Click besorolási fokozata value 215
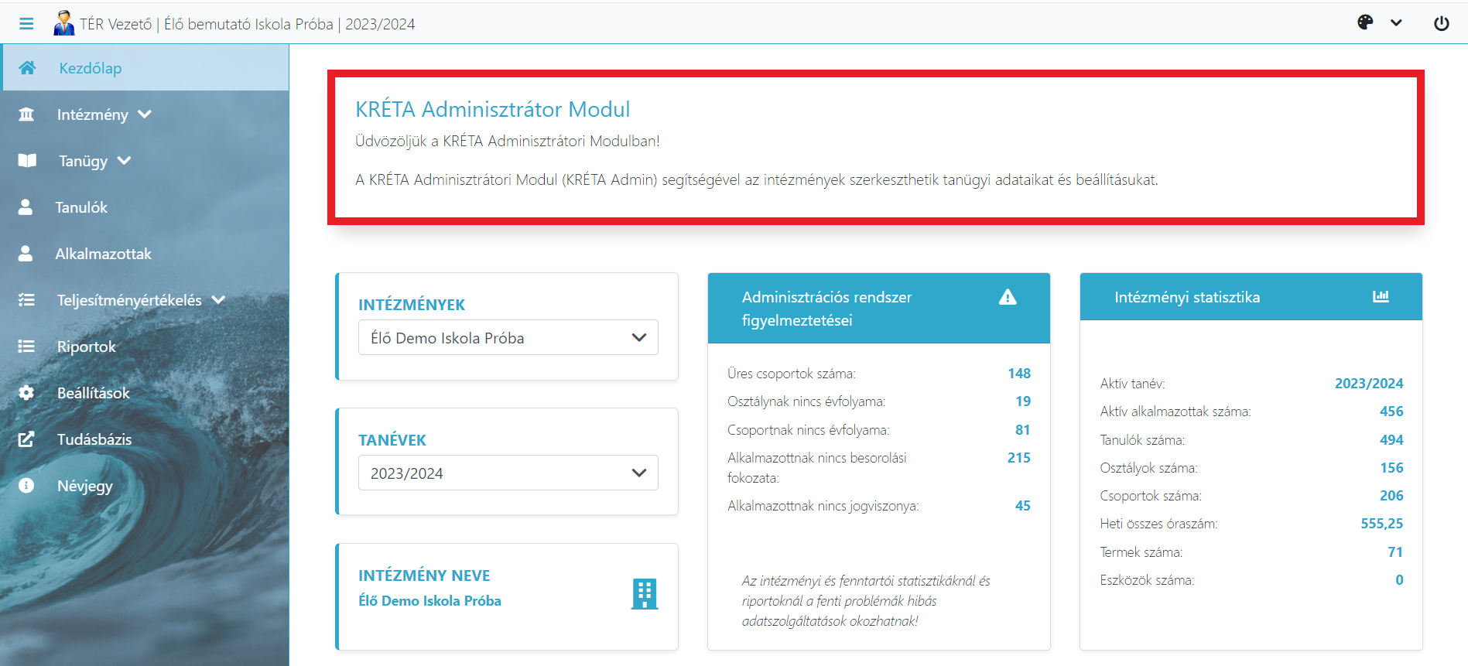The height and width of the screenshot is (666, 1468). [x=1019, y=458]
